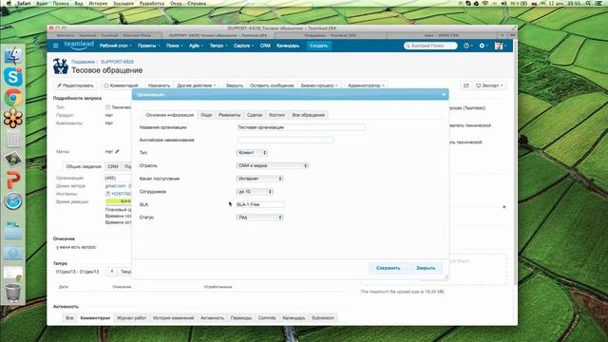Click the Название организации input field
Screen dimensions: 608x342
click(x=301, y=127)
